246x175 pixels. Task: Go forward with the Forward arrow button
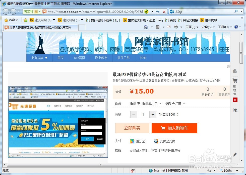[13, 12]
